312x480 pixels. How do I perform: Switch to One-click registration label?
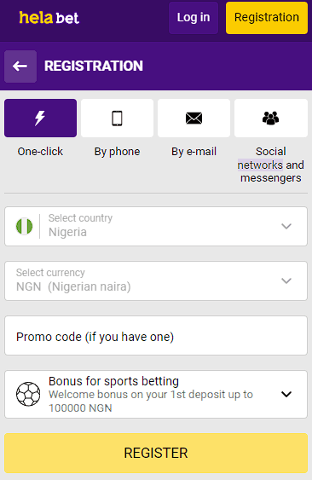click(x=40, y=152)
